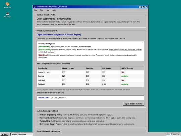Click the NSFW Support column header
Screen dimensions: 181x136
132,68
